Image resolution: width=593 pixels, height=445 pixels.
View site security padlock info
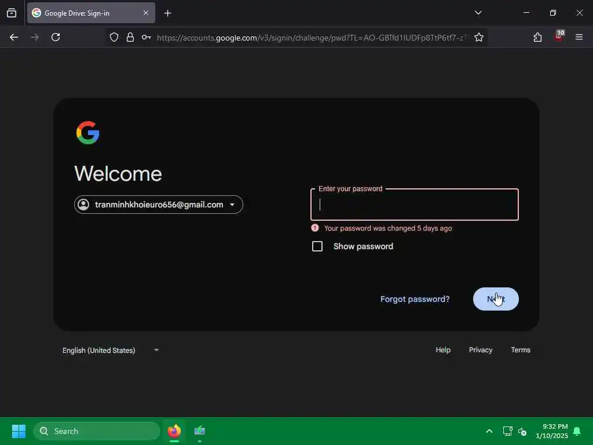[130, 37]
